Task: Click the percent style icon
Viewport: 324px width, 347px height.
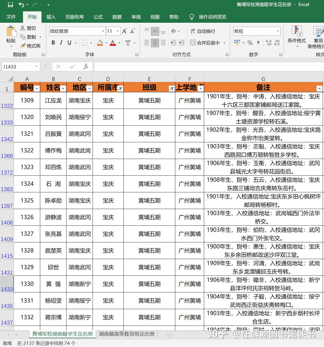Action: 250,43
